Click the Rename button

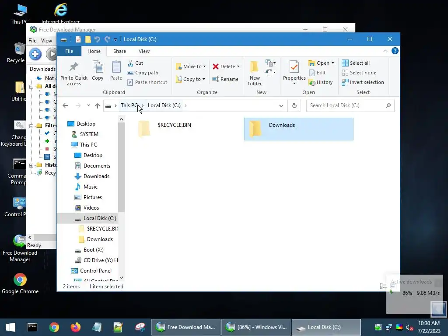point(225,79)
